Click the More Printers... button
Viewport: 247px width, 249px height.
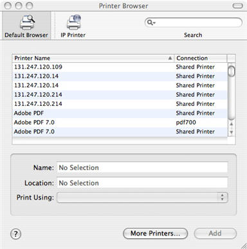[x=155, y=234]
